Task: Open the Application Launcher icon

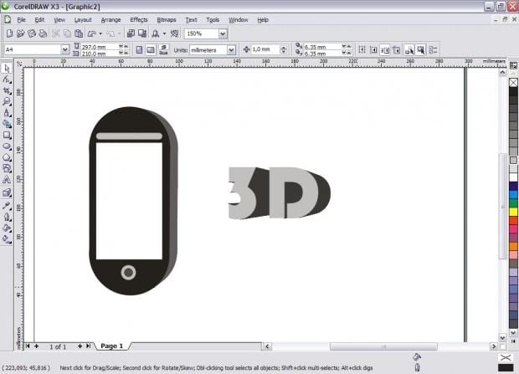Action: tap(155, 33)
